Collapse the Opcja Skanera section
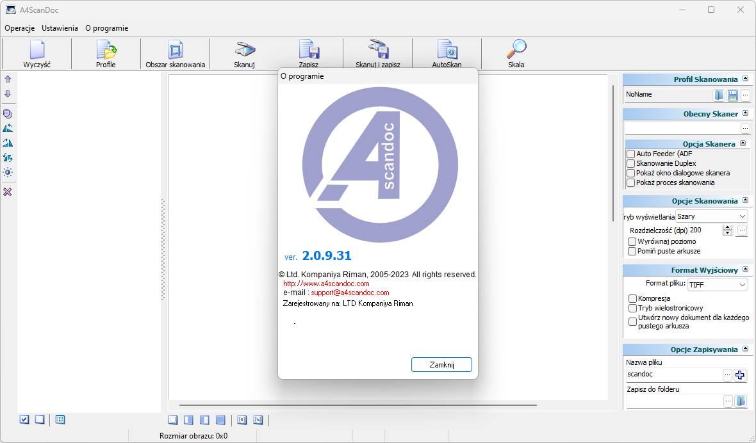 click(743, 143)
